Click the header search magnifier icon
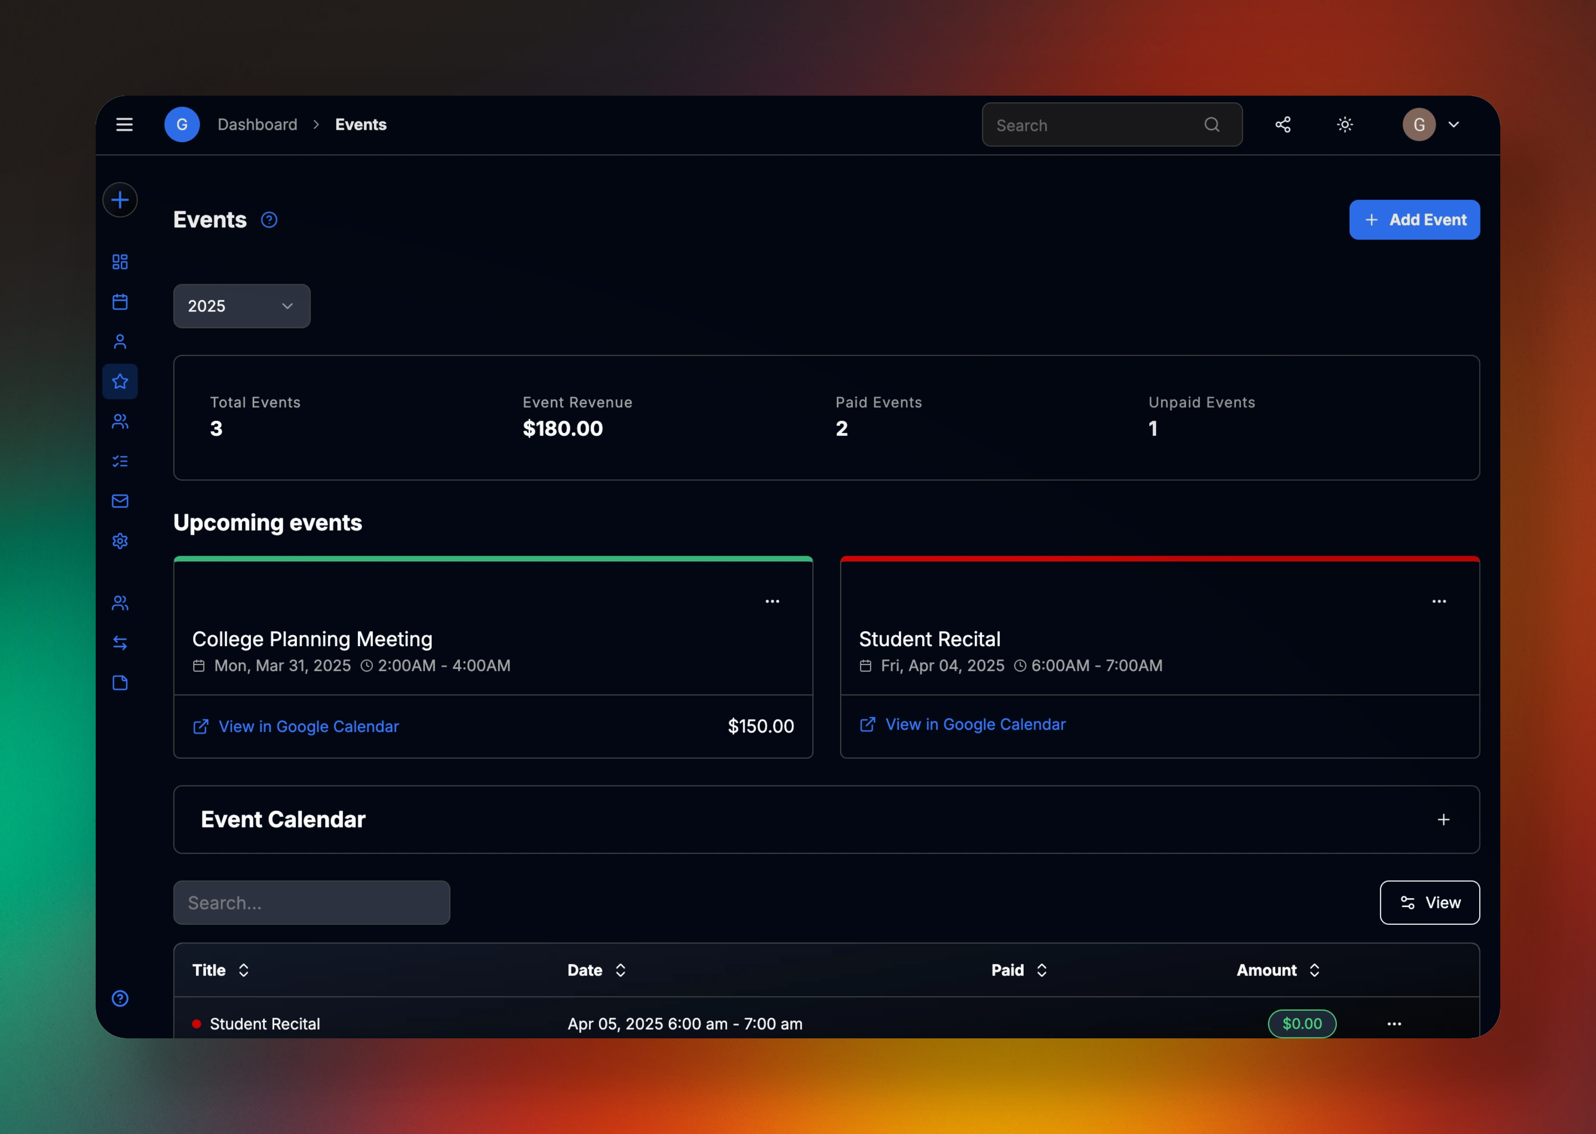 (1212, 124)
